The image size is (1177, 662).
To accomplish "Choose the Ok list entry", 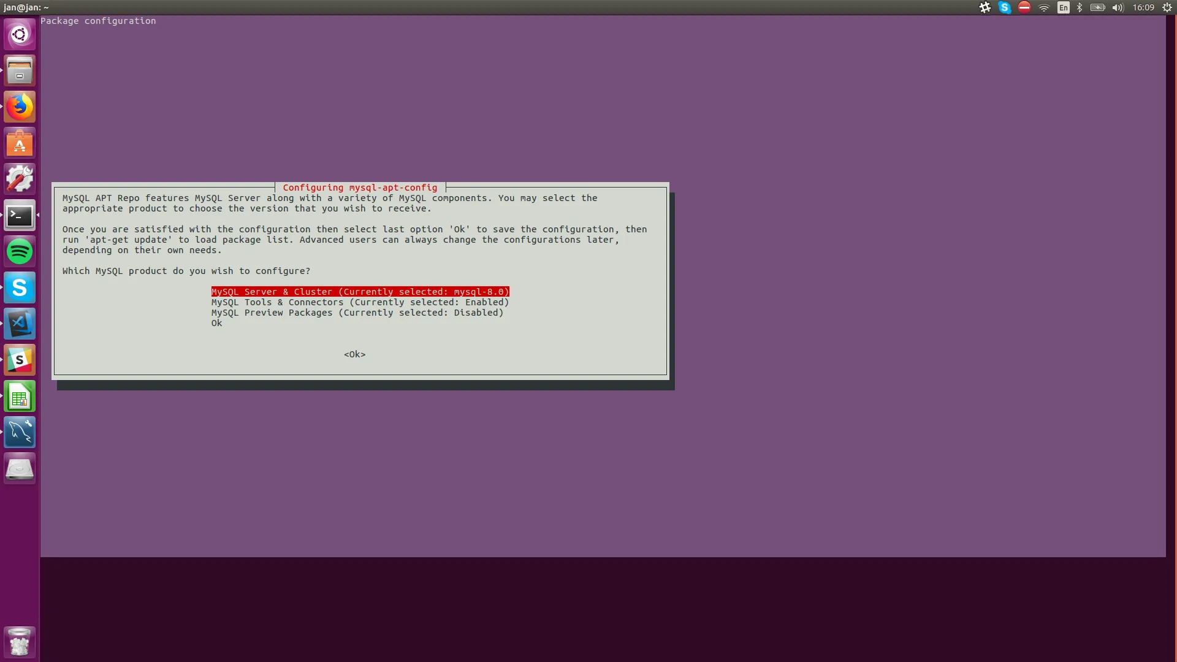I will 217,323.
